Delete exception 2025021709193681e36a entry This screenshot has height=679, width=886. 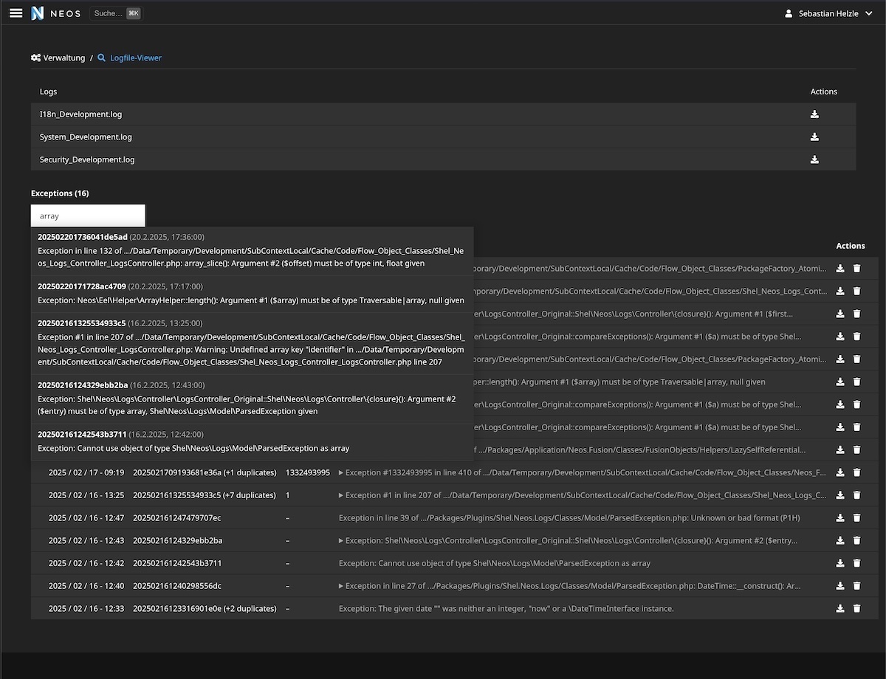click(x=856, y=473)
